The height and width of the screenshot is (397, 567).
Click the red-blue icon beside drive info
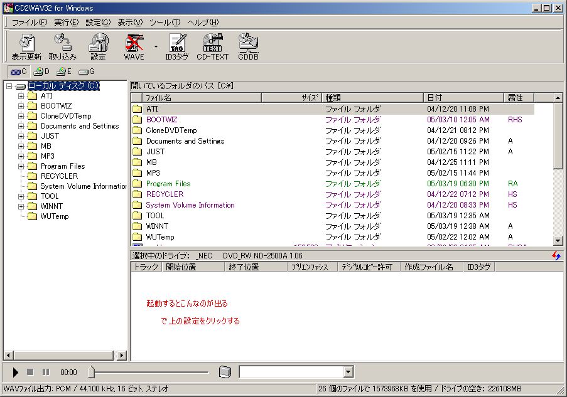[556, 256]
